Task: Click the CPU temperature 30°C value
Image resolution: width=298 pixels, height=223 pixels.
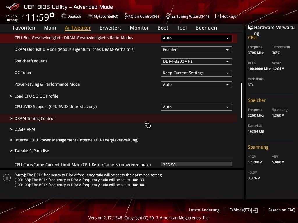Action: (x=276, y=53)
